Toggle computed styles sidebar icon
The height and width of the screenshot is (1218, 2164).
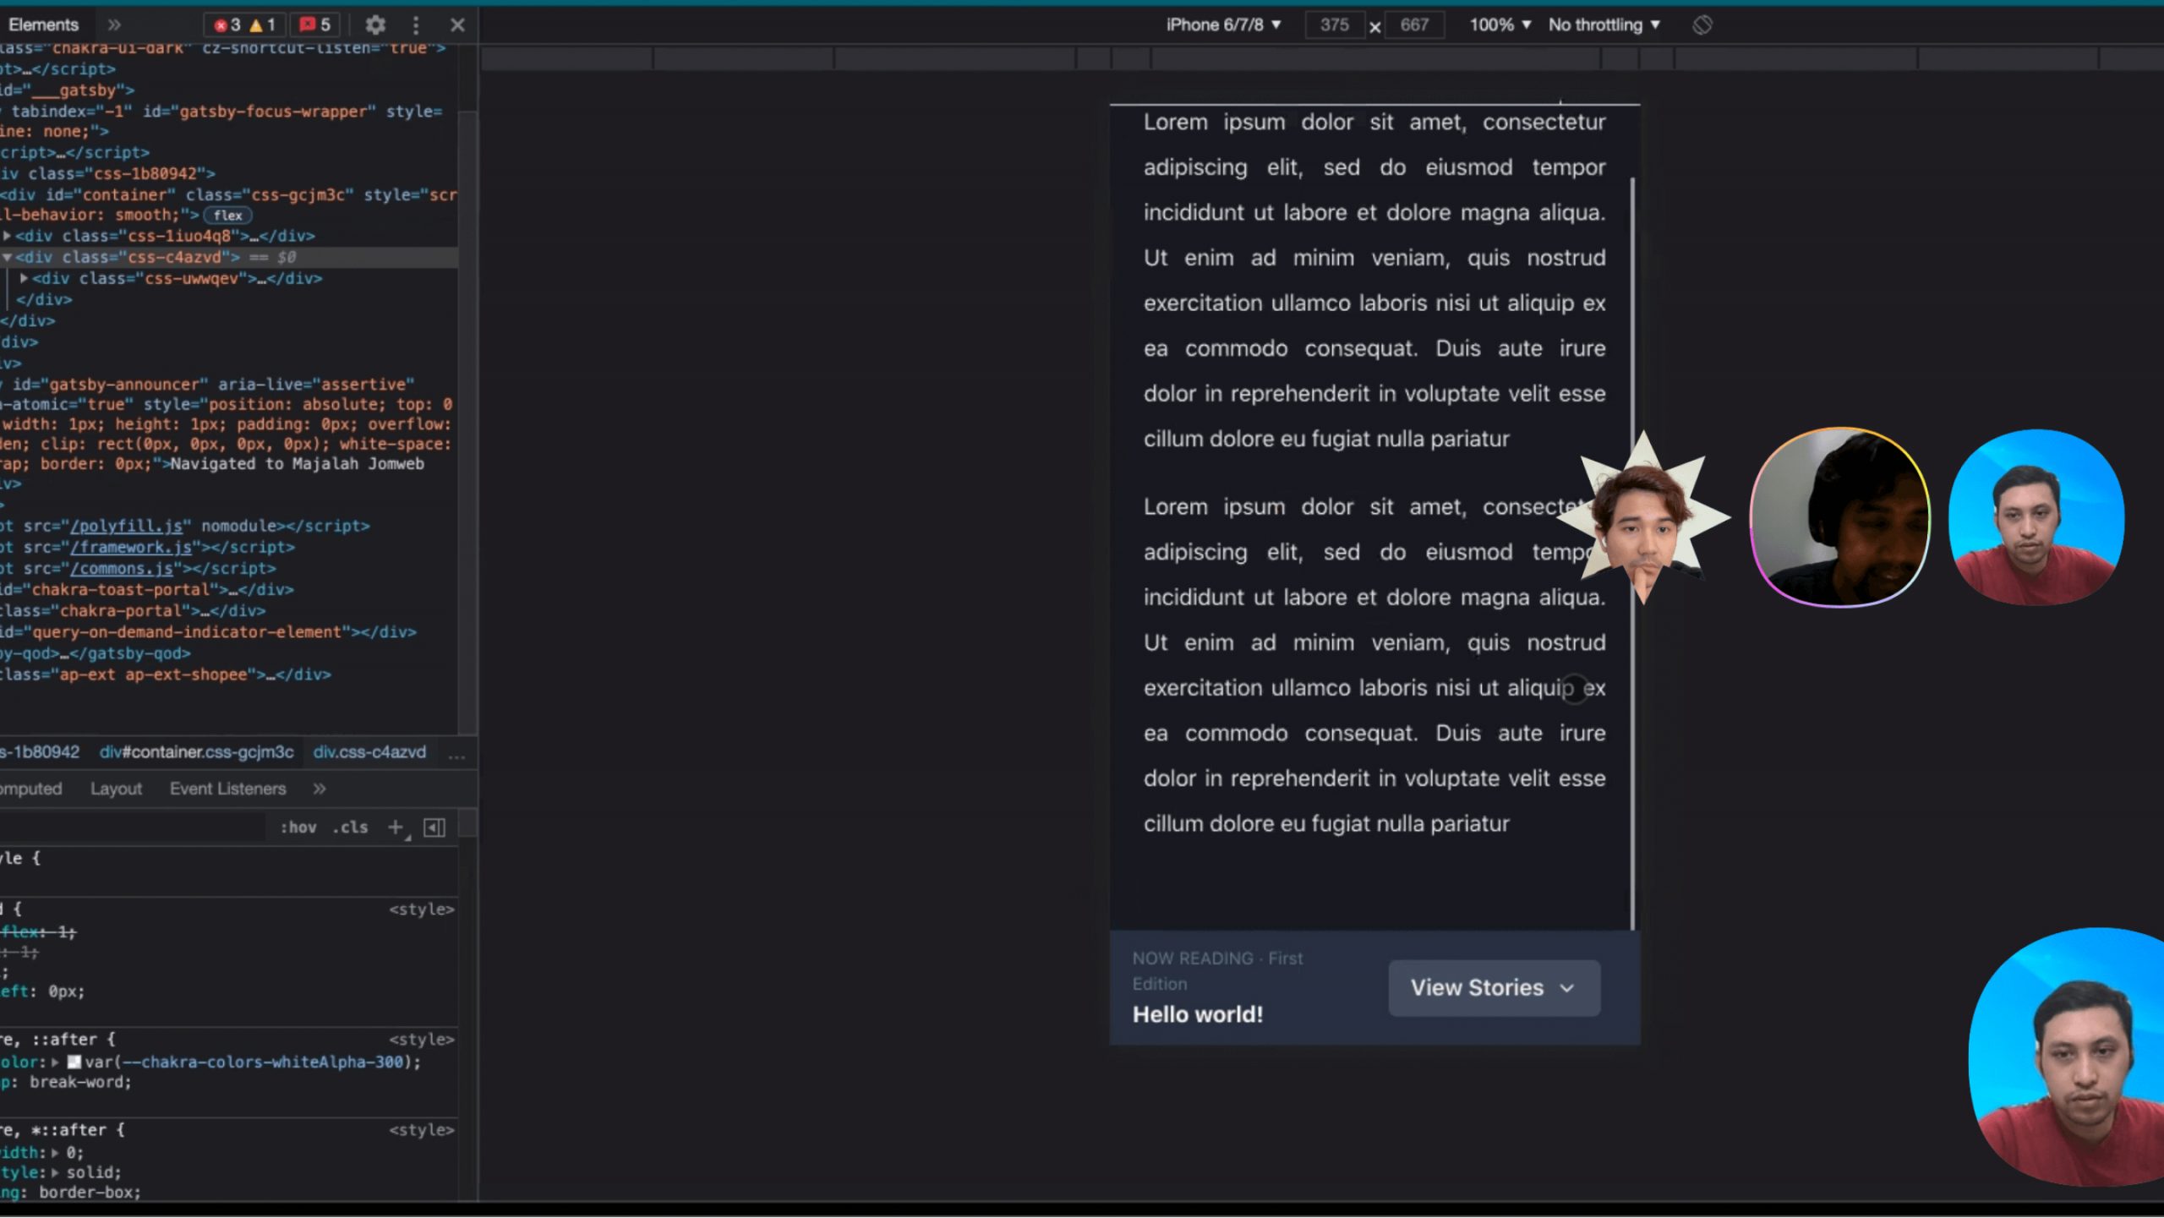coord(434,827)
